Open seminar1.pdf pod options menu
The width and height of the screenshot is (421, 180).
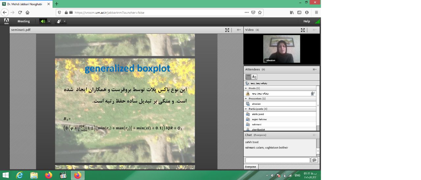tap(239, 30)
